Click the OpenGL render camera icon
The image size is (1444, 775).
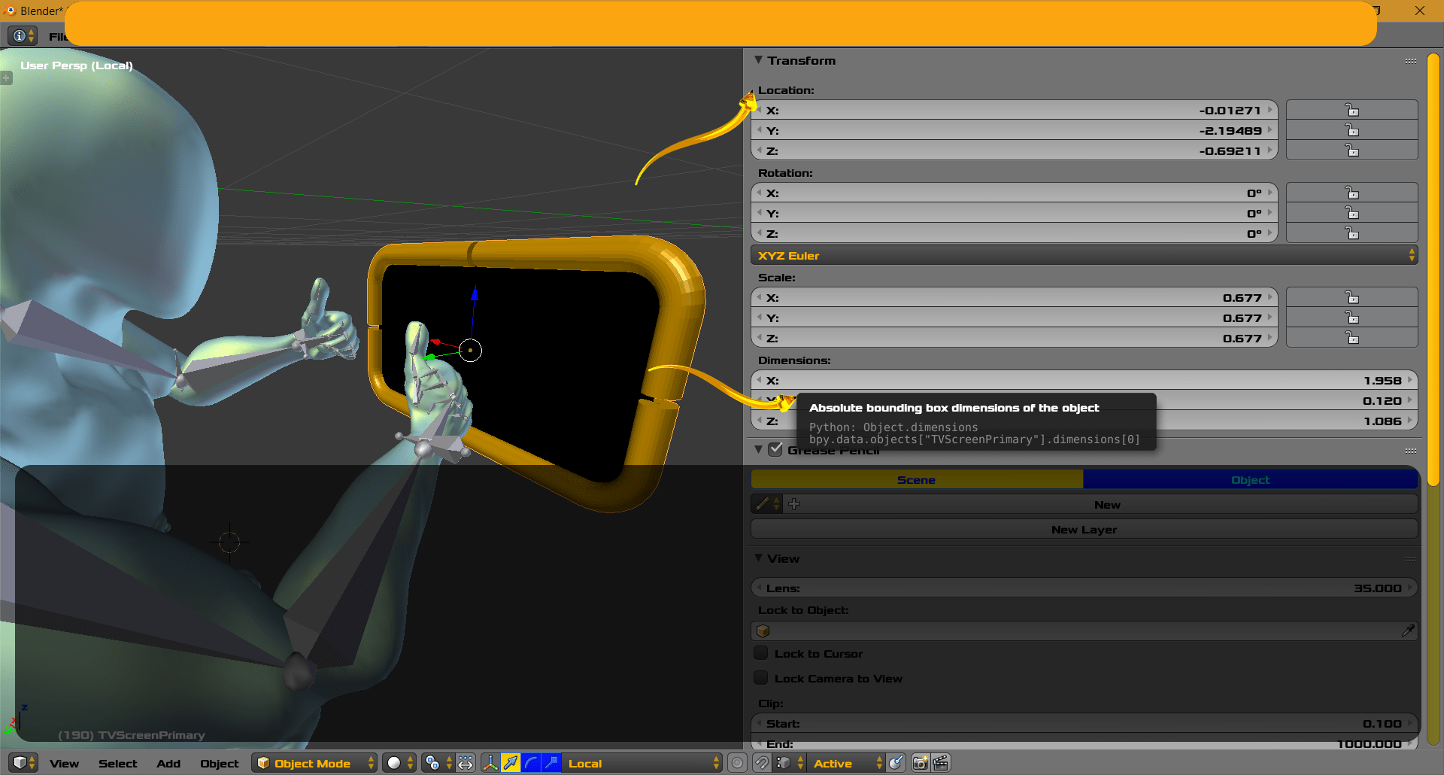point(919,763)
